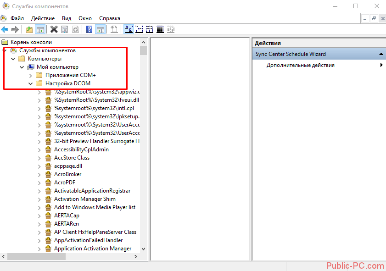This screenshot has height=271, width=386.
Task: Click the blue Help question mark icon
Action: [89, 29]
